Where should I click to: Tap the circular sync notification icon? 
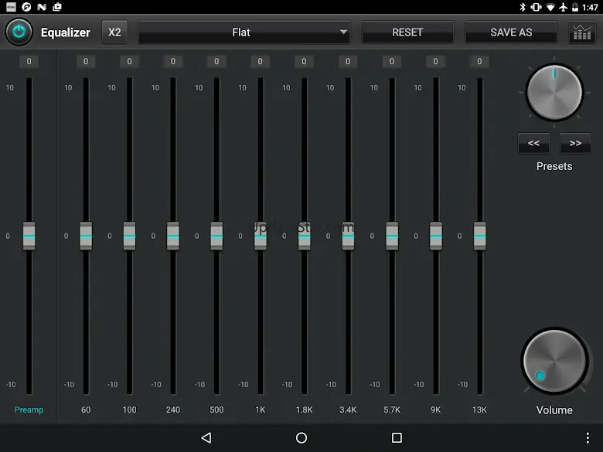coord(26,7)
